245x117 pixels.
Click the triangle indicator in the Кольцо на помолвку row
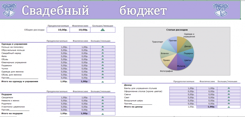[x=103, y=47]
